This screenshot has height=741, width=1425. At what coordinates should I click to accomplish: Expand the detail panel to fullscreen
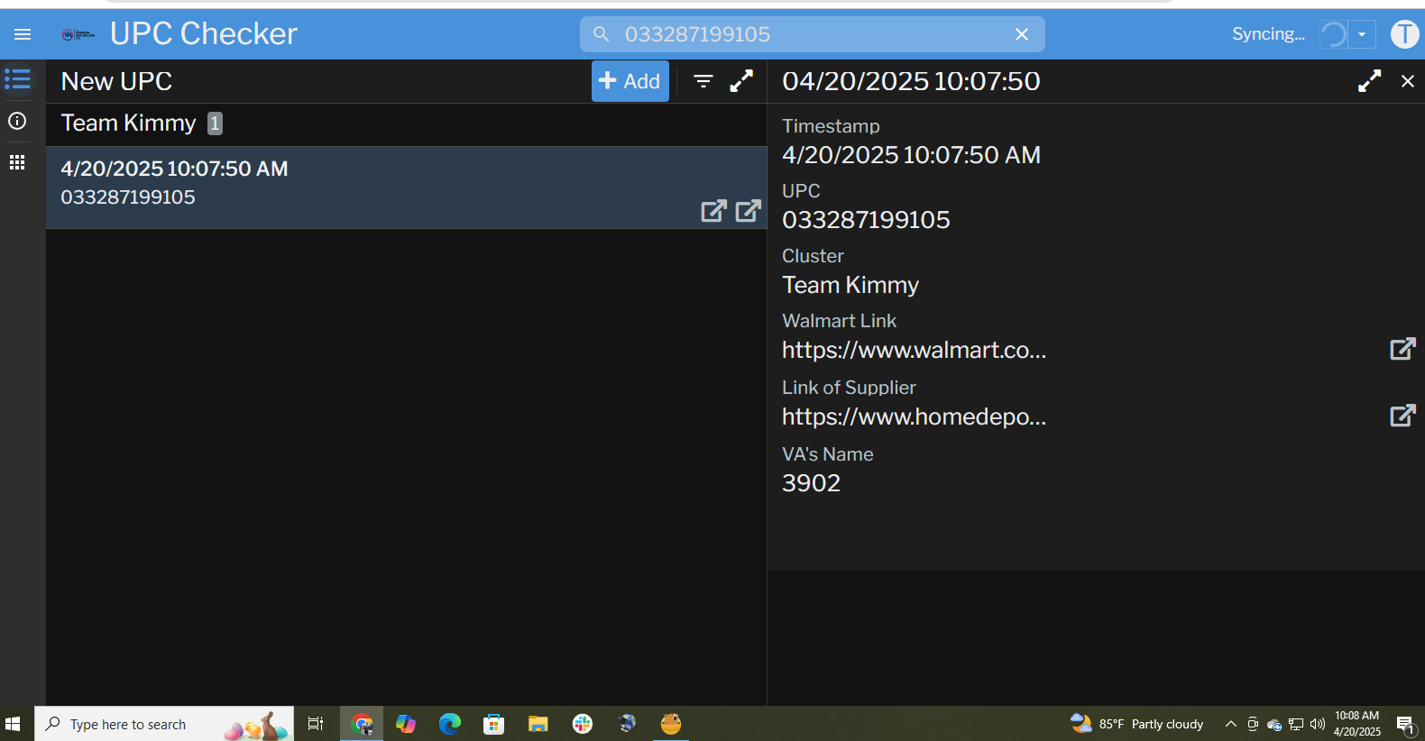(1369, 81)
